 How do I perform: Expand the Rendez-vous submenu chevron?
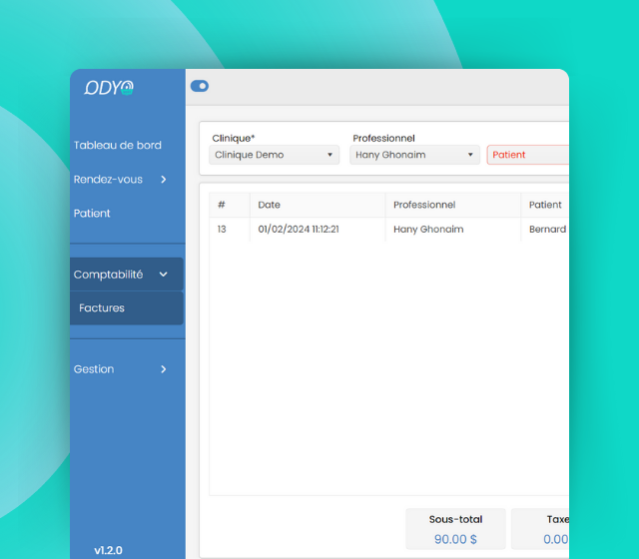point(164,180)
